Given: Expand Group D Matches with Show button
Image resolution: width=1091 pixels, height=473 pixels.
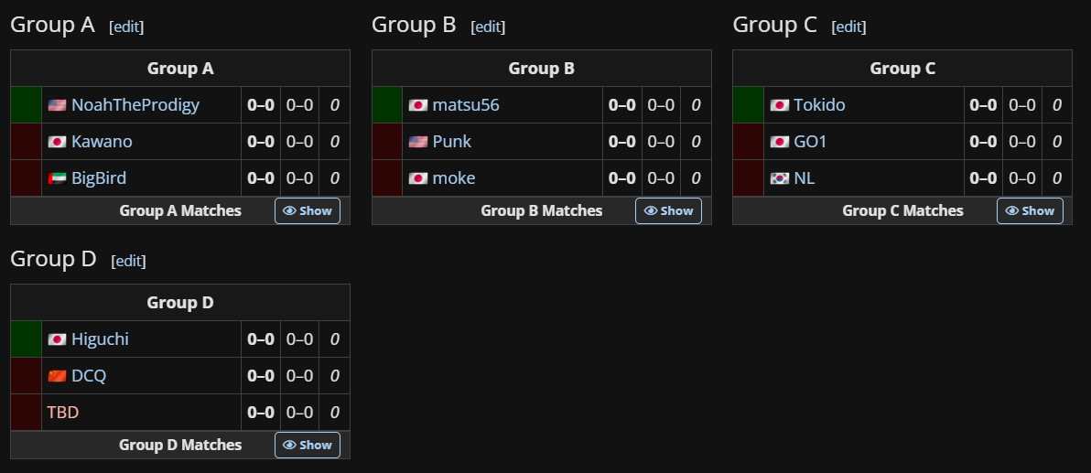Looking at the screenshot, I should click(x=308, y=445).
